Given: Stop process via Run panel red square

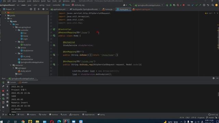Looking at the screenshot, I should tap(3, 91).
